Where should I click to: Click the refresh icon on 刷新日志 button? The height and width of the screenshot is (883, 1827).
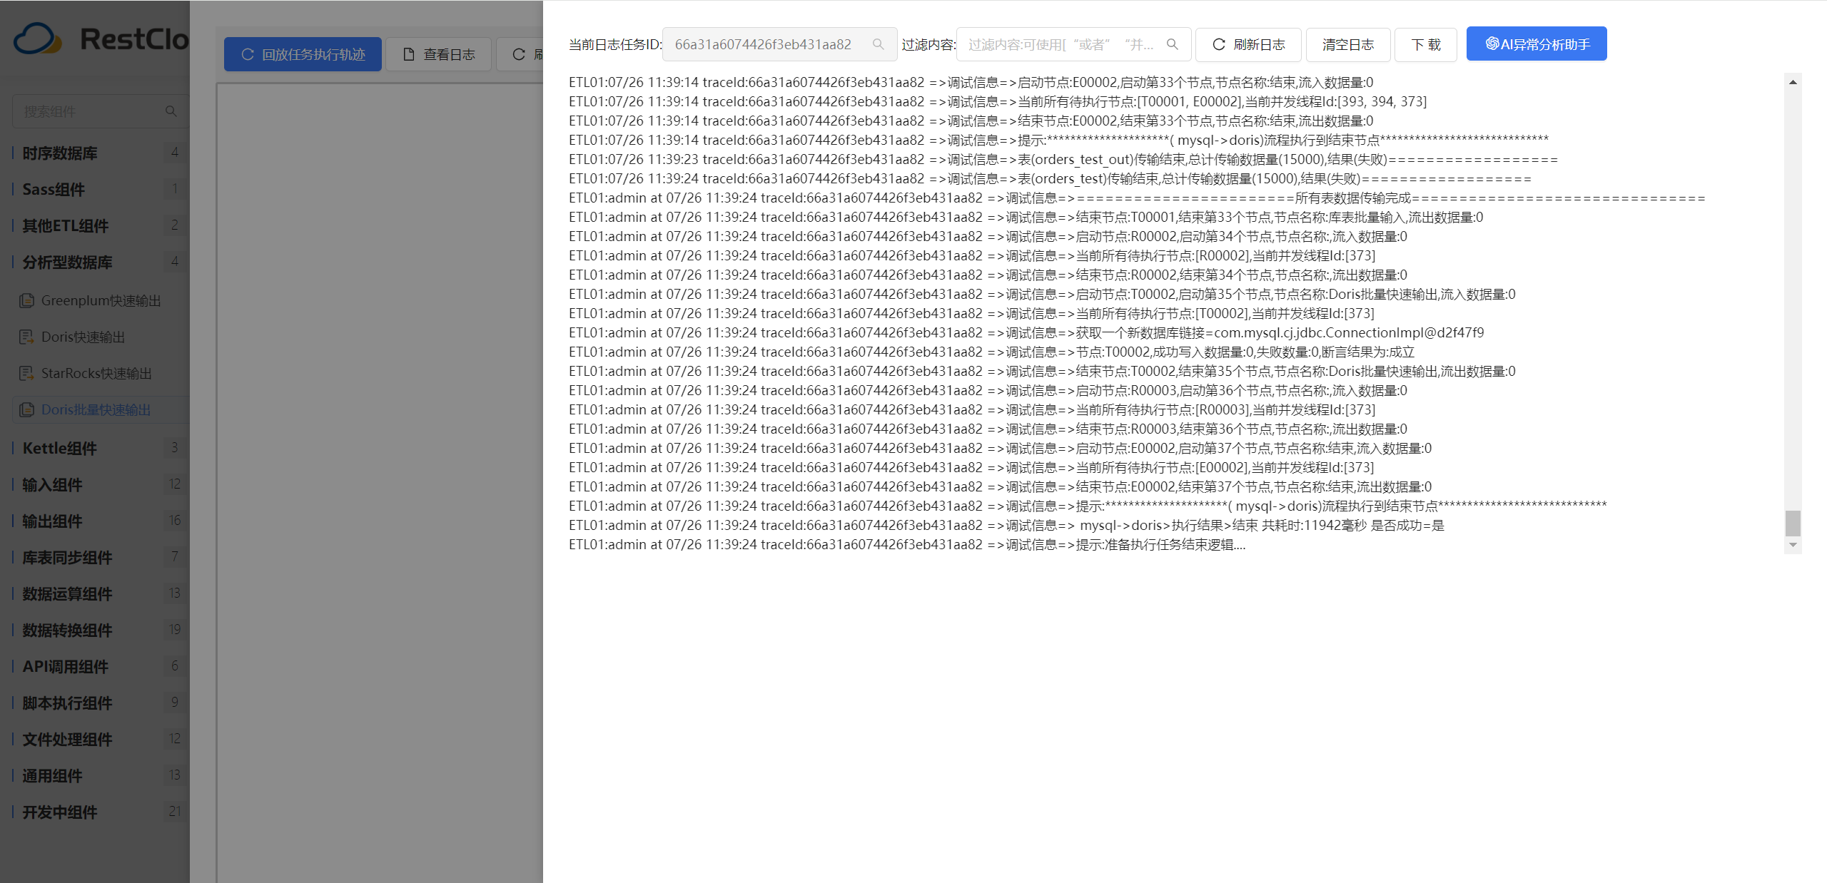[1219, 44]
